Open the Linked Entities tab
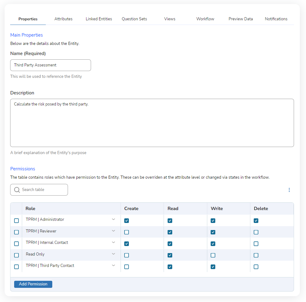The image size is (306, 302). click(x=99, y=19)
